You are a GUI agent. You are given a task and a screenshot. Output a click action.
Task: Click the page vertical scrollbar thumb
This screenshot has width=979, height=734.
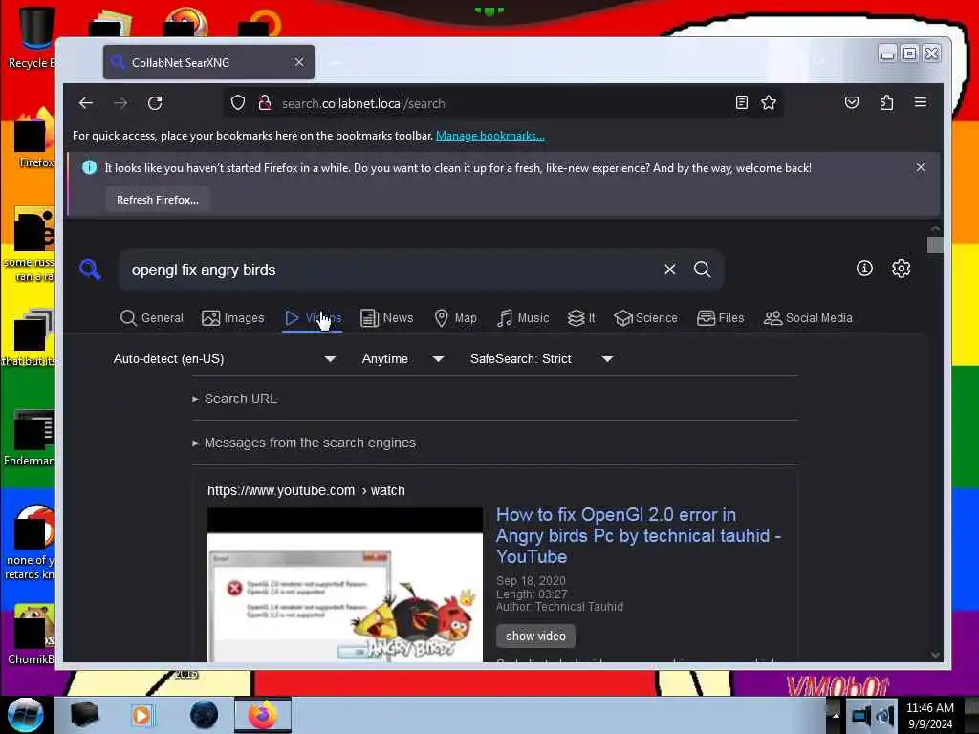pyautogui.click(x=935, y=246)
